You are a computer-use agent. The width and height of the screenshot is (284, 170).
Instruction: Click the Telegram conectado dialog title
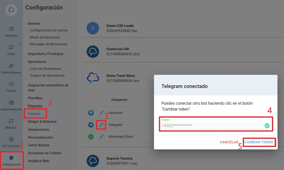tap(184, 86)
